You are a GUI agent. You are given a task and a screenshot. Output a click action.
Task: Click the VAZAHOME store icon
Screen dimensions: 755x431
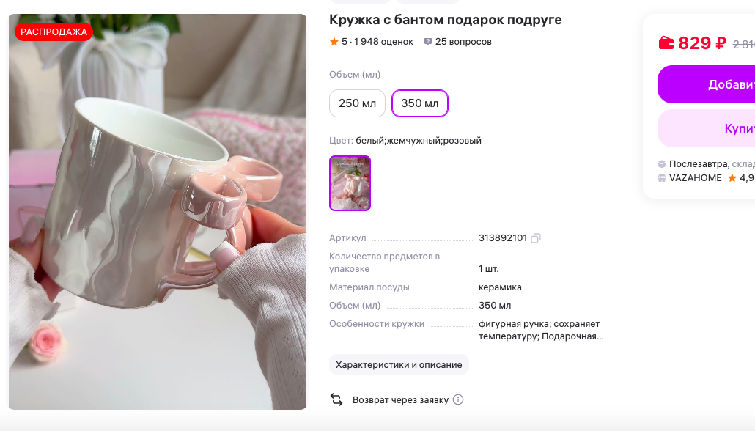662,178
